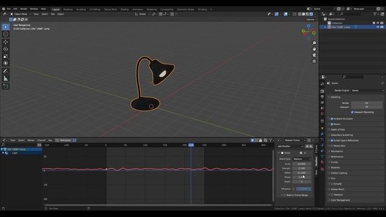The image size is (386, 217).
Task: Enable solid viewport shading icon
Action: tap(303, 14)
